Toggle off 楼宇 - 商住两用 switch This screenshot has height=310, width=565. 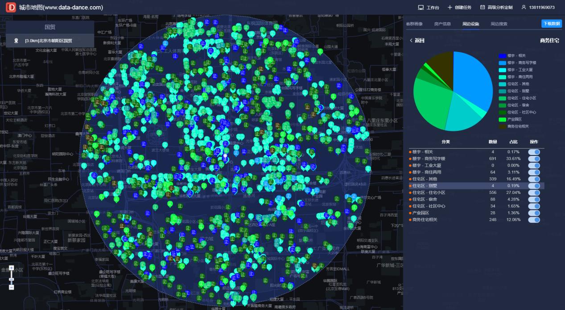pyautogui.click(x=534, y=172)
